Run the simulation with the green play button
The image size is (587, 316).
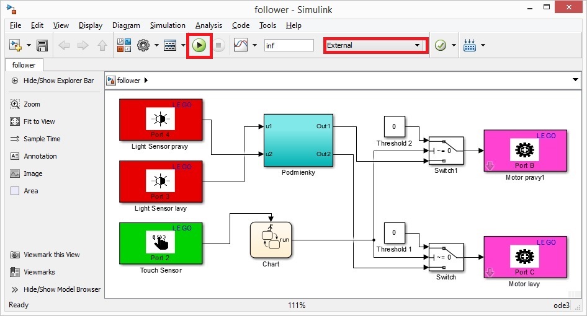[x=199, y=45]
